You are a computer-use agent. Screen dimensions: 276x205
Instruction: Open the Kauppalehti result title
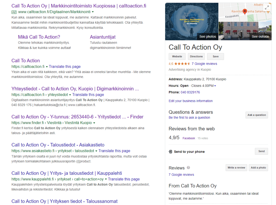pos(67,173)
